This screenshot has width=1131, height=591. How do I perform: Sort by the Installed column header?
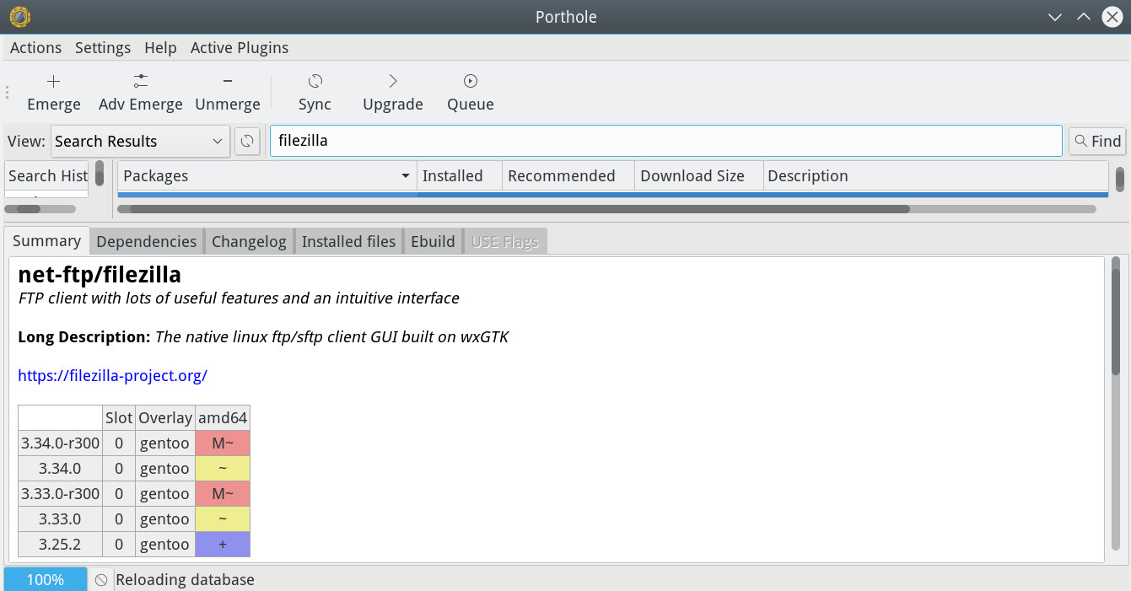pos(460,176)
